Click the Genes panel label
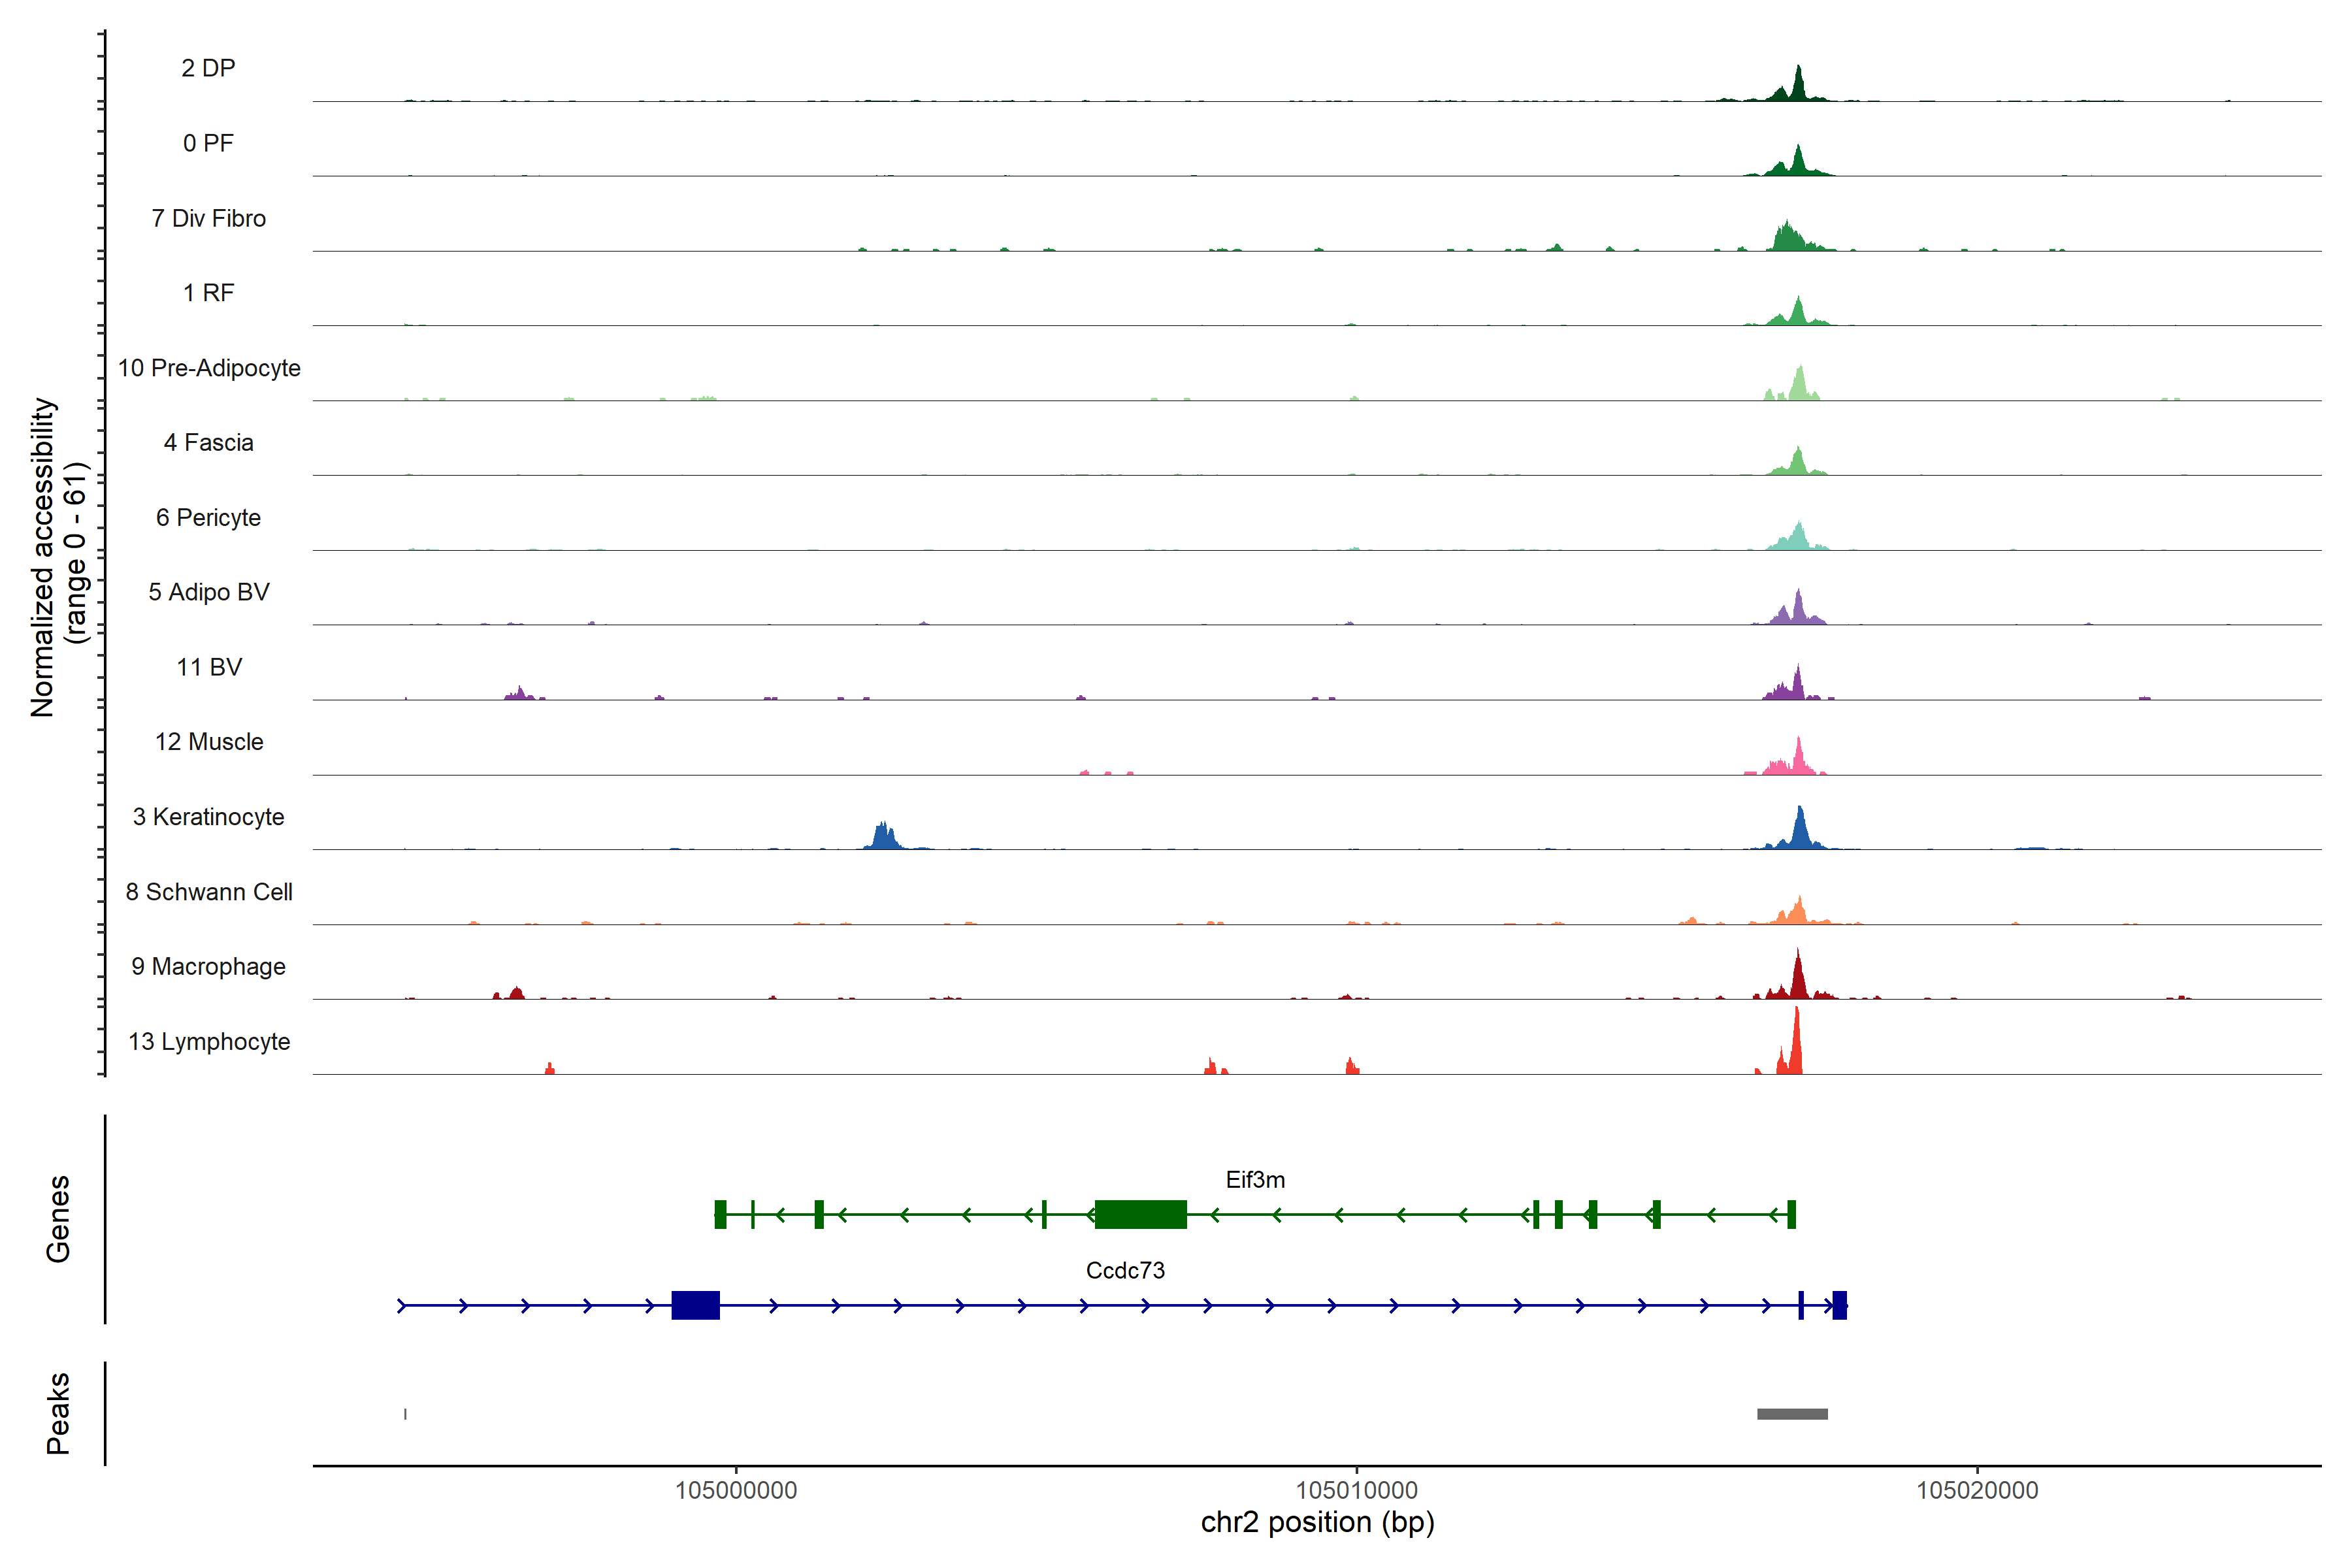2352x1568 pixels. click(x=58, y=1218)
